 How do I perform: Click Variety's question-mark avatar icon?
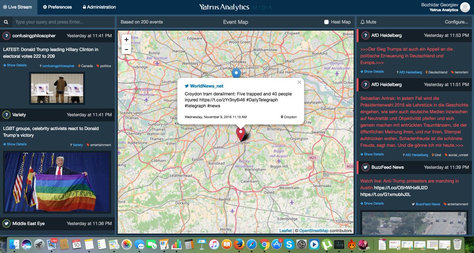tap(6, 115)
